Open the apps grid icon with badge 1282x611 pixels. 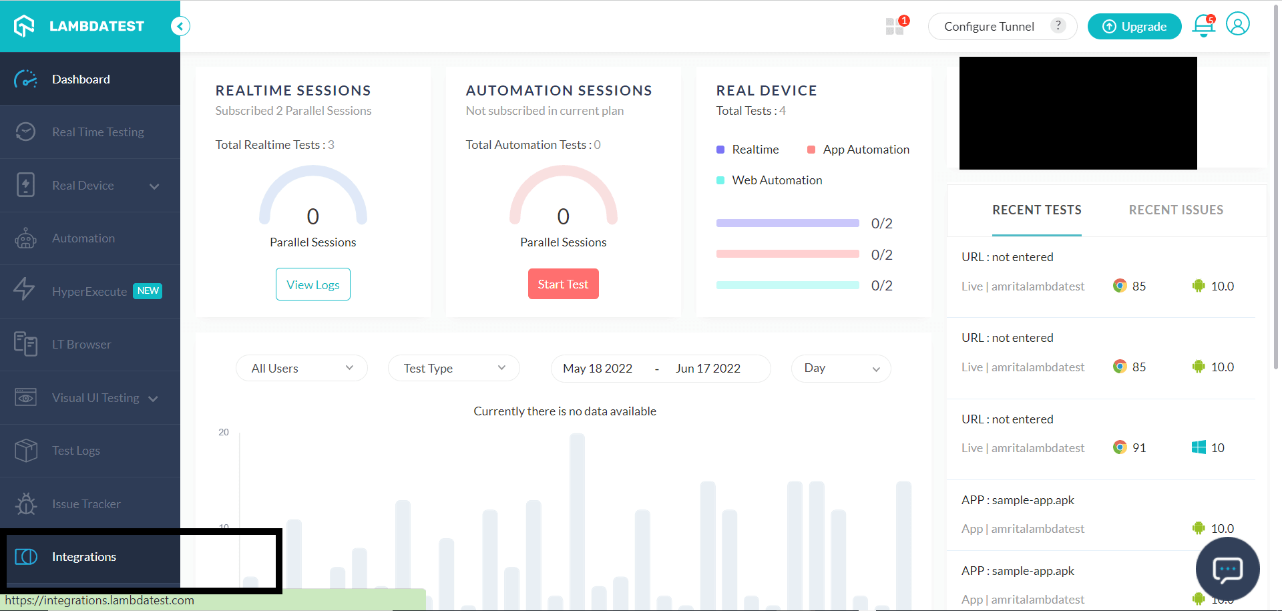pos(894,26)
